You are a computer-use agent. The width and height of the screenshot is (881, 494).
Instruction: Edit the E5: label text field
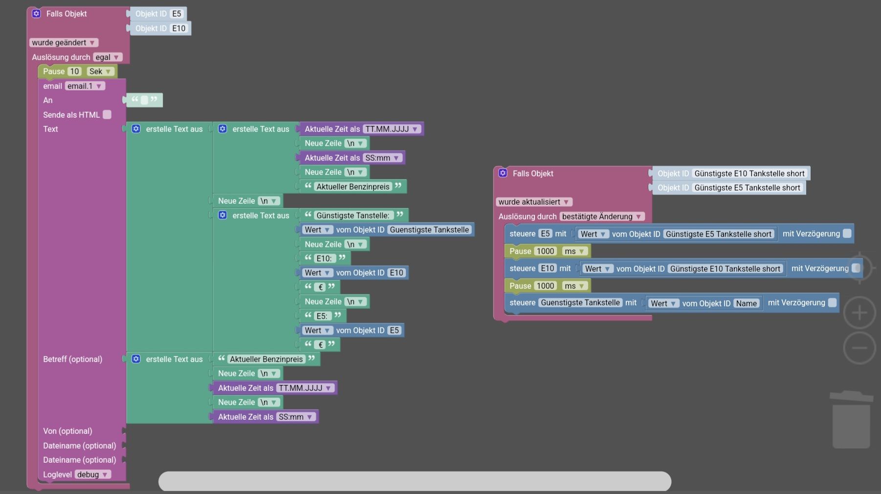[x=322, y=316]
